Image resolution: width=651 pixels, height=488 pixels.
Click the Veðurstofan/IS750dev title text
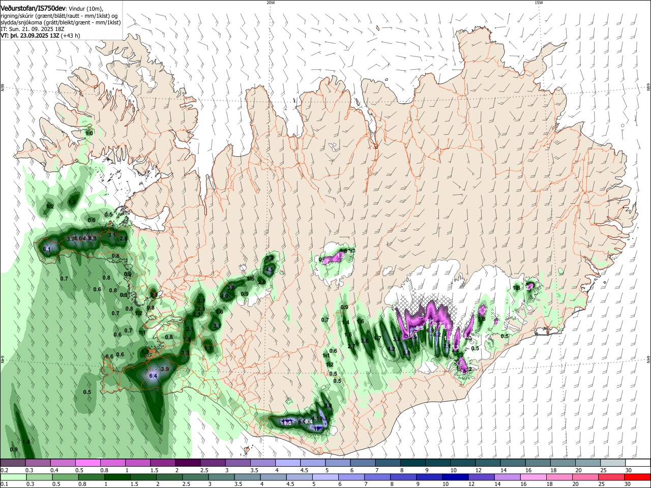click(x=33, y=8)
